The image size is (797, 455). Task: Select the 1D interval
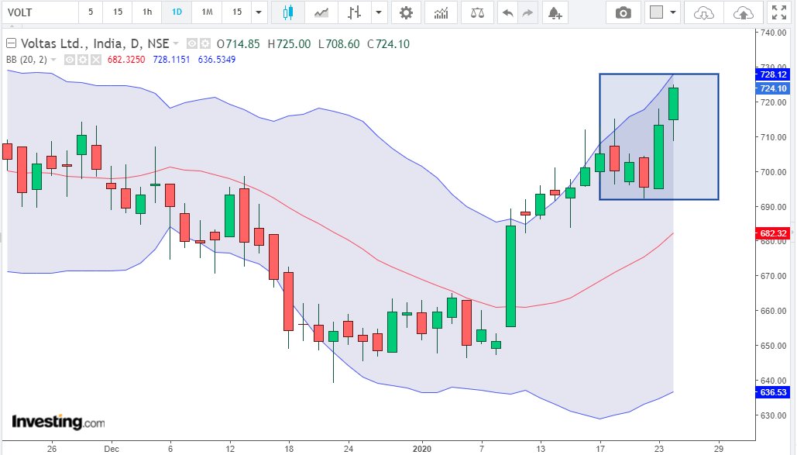pyautogui.click(x=177, y=12)
